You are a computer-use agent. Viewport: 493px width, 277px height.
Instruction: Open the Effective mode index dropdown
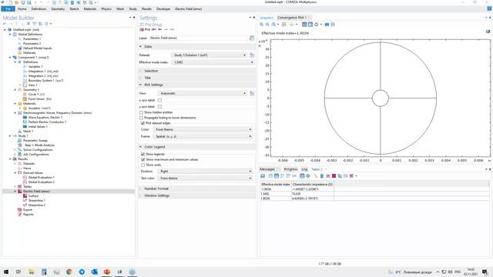pyautogui.click(x=213, y=62)
